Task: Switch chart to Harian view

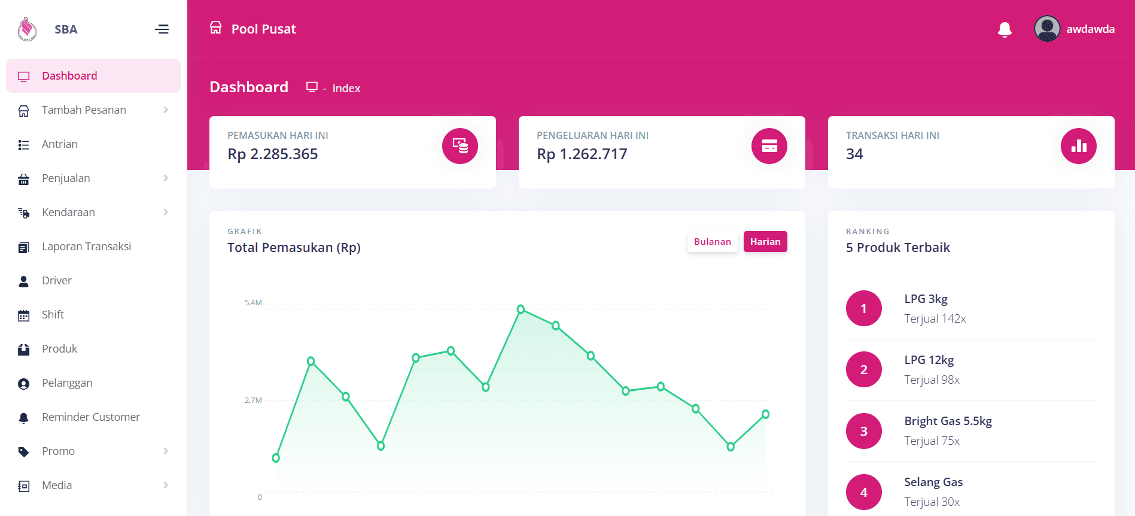Action: pos(765,242)
